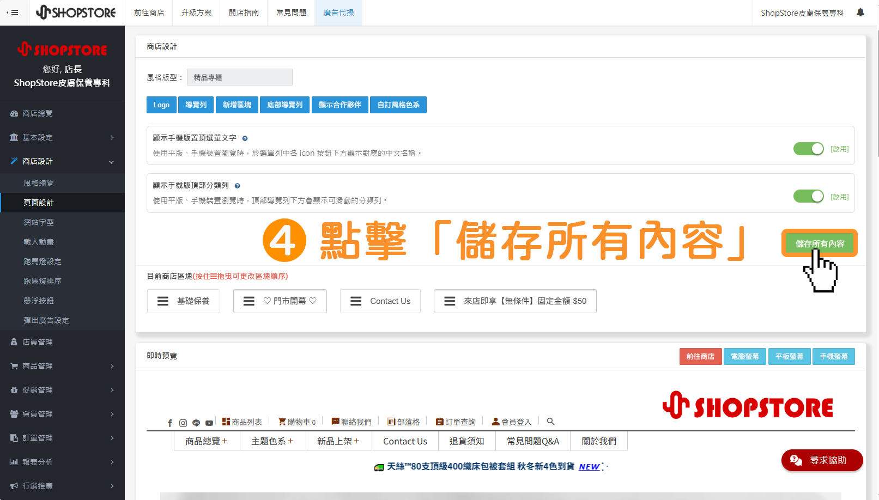Image resolution: width=879 pixels, height=500 pixels.
Task: Open notifications via the bell icon
Action: pos(860,12)
